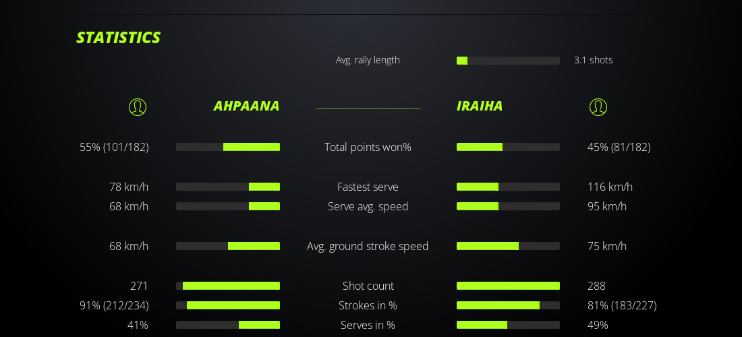Select the IRAIHA player name
This screenshot has width=742, height=337.
pos(480,106)
